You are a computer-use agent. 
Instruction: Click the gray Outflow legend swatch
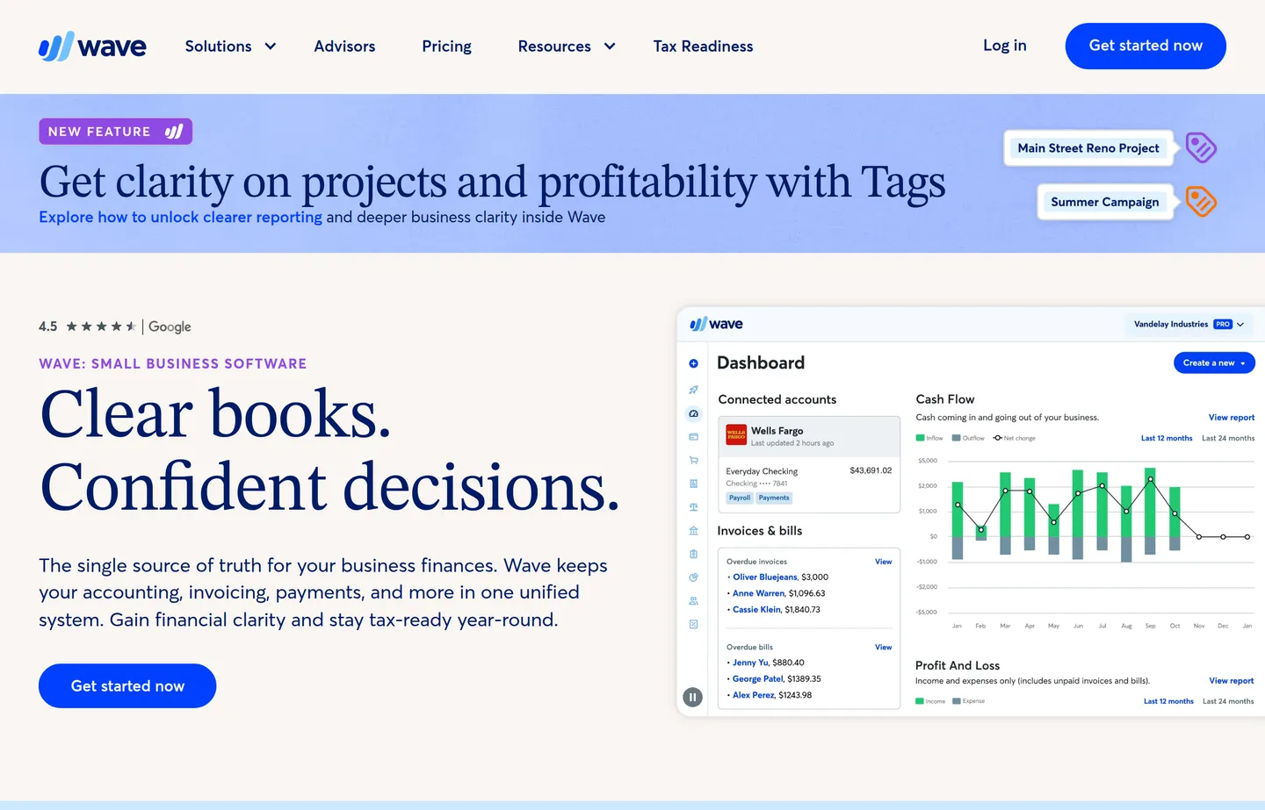(x=957, y=438)
